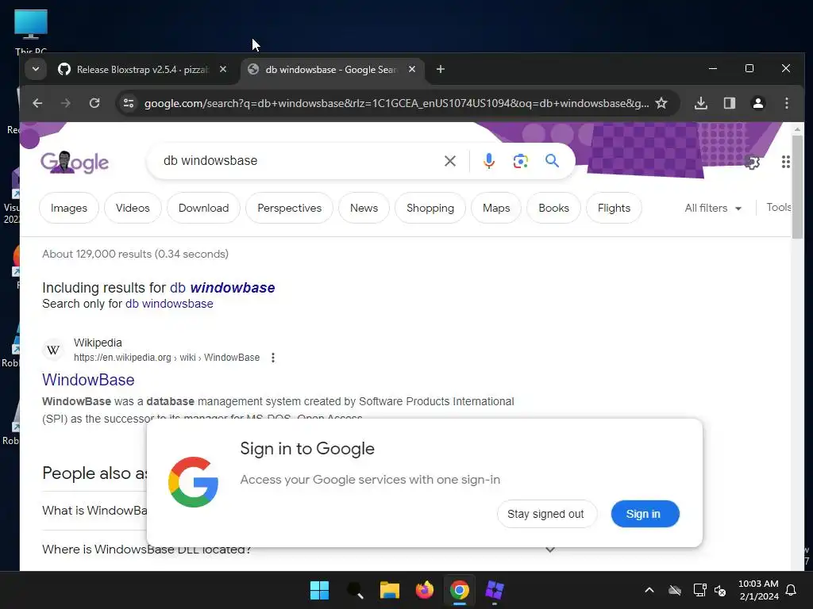The image size is (813, 609).
Task: Bookmark this page with the star icon
Action: pos(661,103)
